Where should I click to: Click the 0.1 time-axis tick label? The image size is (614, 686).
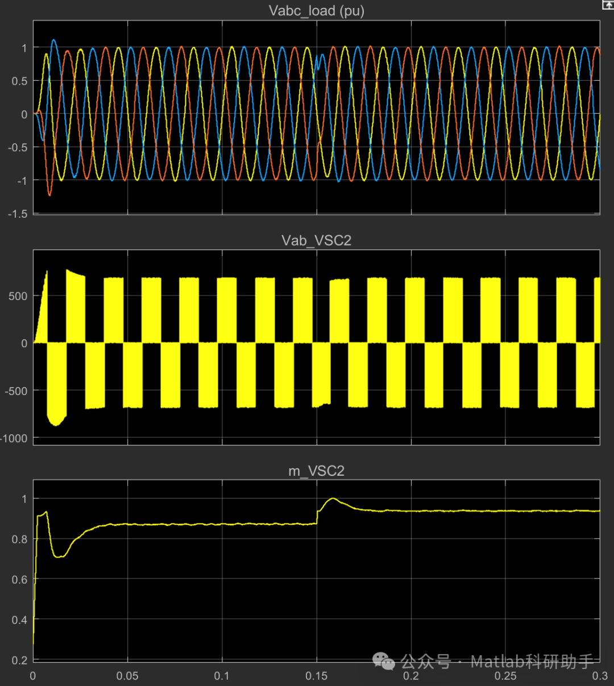(222, 676)
